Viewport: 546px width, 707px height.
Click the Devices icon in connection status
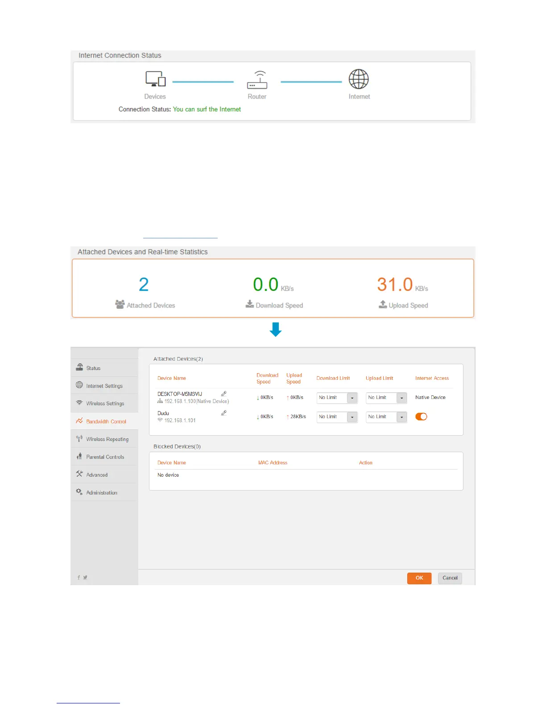(155, 79)
